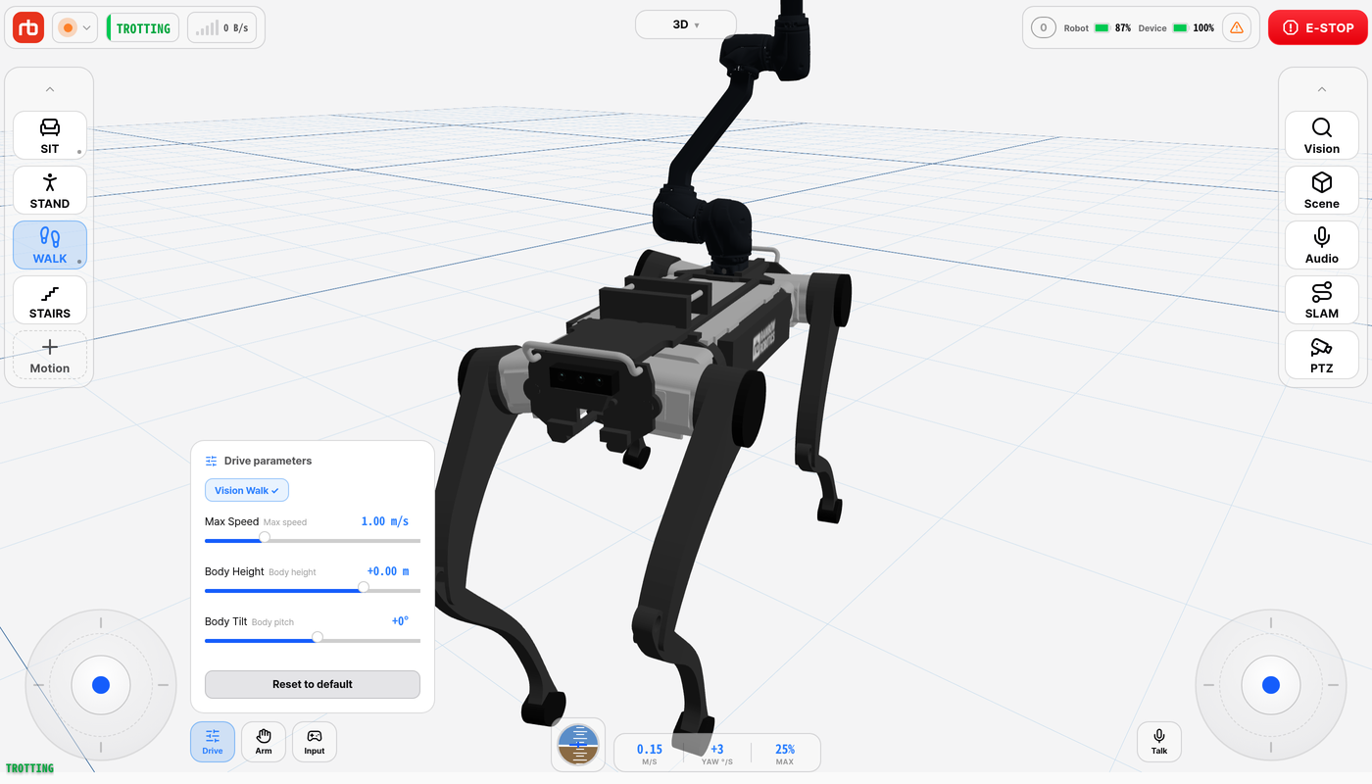
Task: Click the Talk microphone button
Action: click(x=1159, y=742)
